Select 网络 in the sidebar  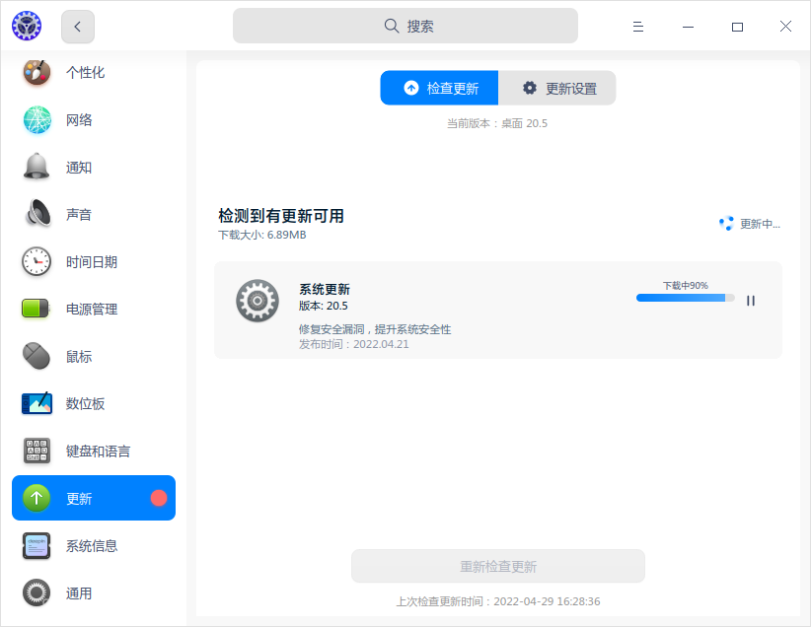click(x=94, y=120)
